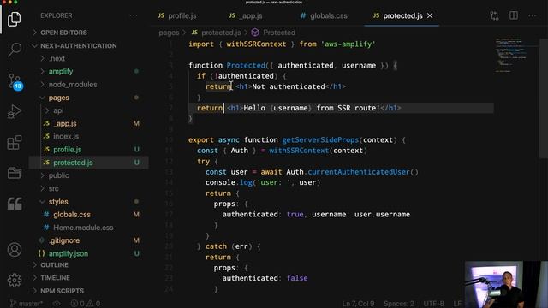Collapse the styles folder
The width and height of the screenshot is (548, 308).
tap(58, 202)
